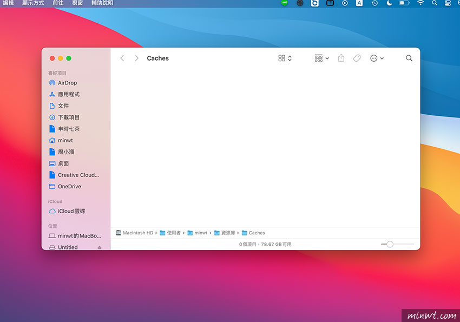460x322 pixels.
Task: Click the 'Caches' window title
Action: pyautogui.click(x=158, y=58)
